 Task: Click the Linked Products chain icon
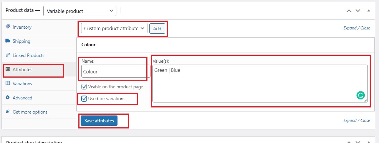[x=8, y=55]
